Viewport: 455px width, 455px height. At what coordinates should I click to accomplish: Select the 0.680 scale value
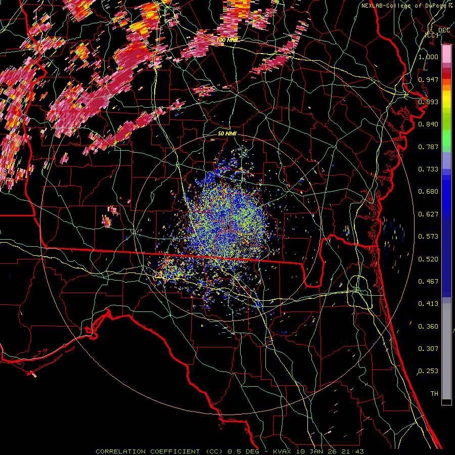tap(428, 192)
